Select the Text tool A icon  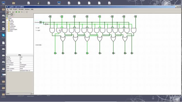[x=13, y=12]
